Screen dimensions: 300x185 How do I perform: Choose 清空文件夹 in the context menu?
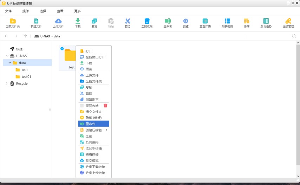coord(93,112)
